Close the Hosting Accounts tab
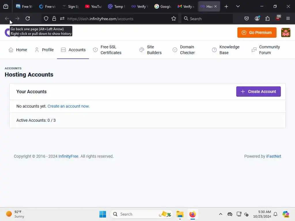Viewport: 295px width, 221px height. tap(215, 6)
